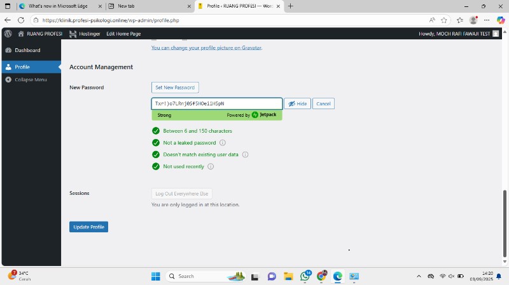
Task: Cancel the new password change
Action: pyautogui.click(x=323, y=103)
